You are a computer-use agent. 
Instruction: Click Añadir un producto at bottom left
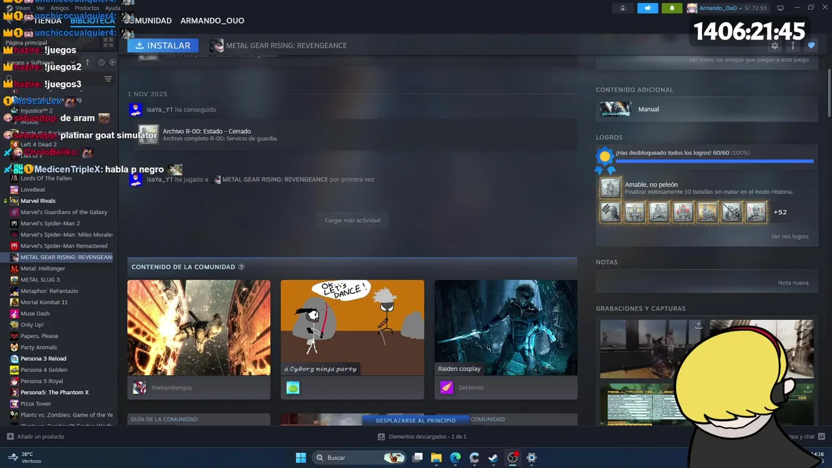pos(36,437)
